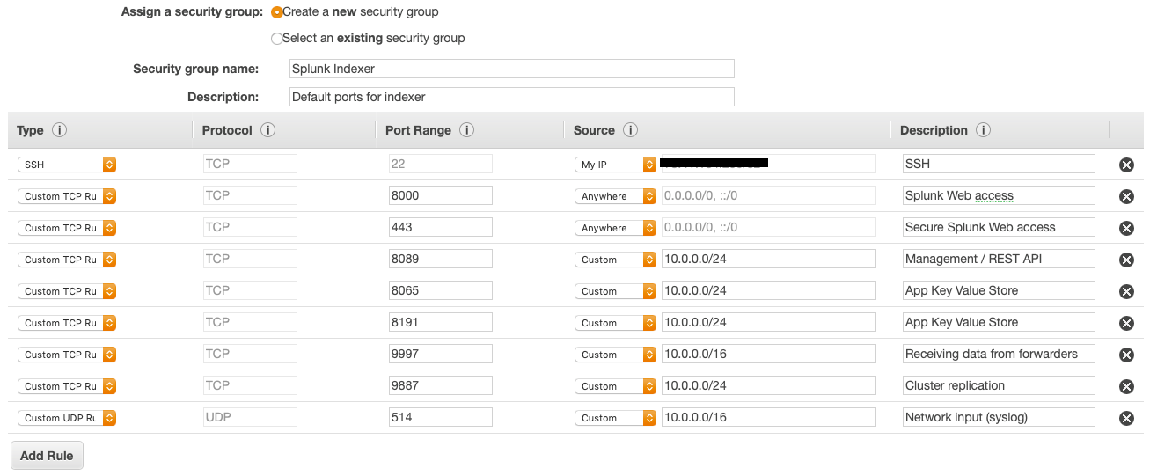1150x476 pixels.
Task: Show info for the Description column
Action: [x=984, y=130]
